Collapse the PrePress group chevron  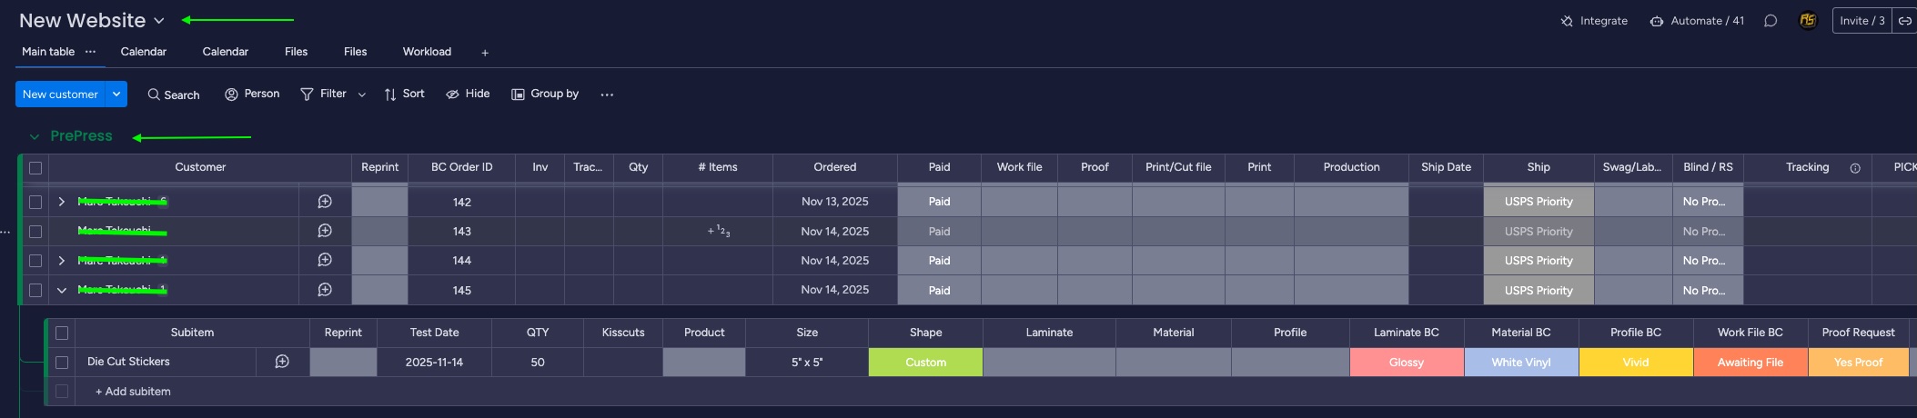(x=35, y=136)
